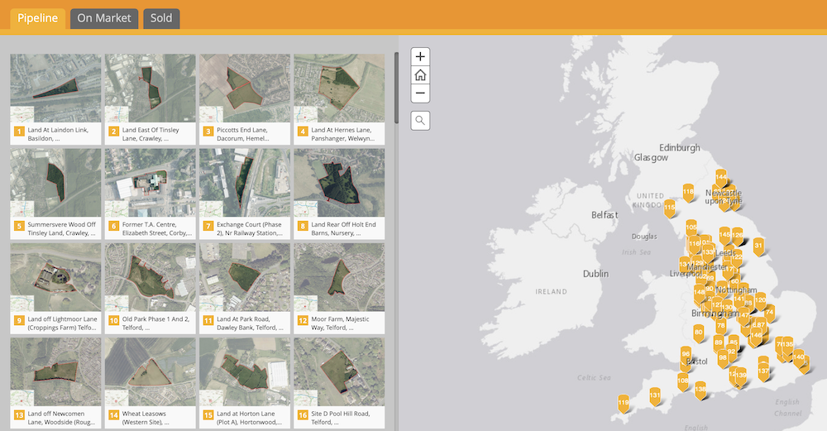Reset map to home extent
Image resolution: width=827 pixels, height=431 pixels.
[420, 75]
